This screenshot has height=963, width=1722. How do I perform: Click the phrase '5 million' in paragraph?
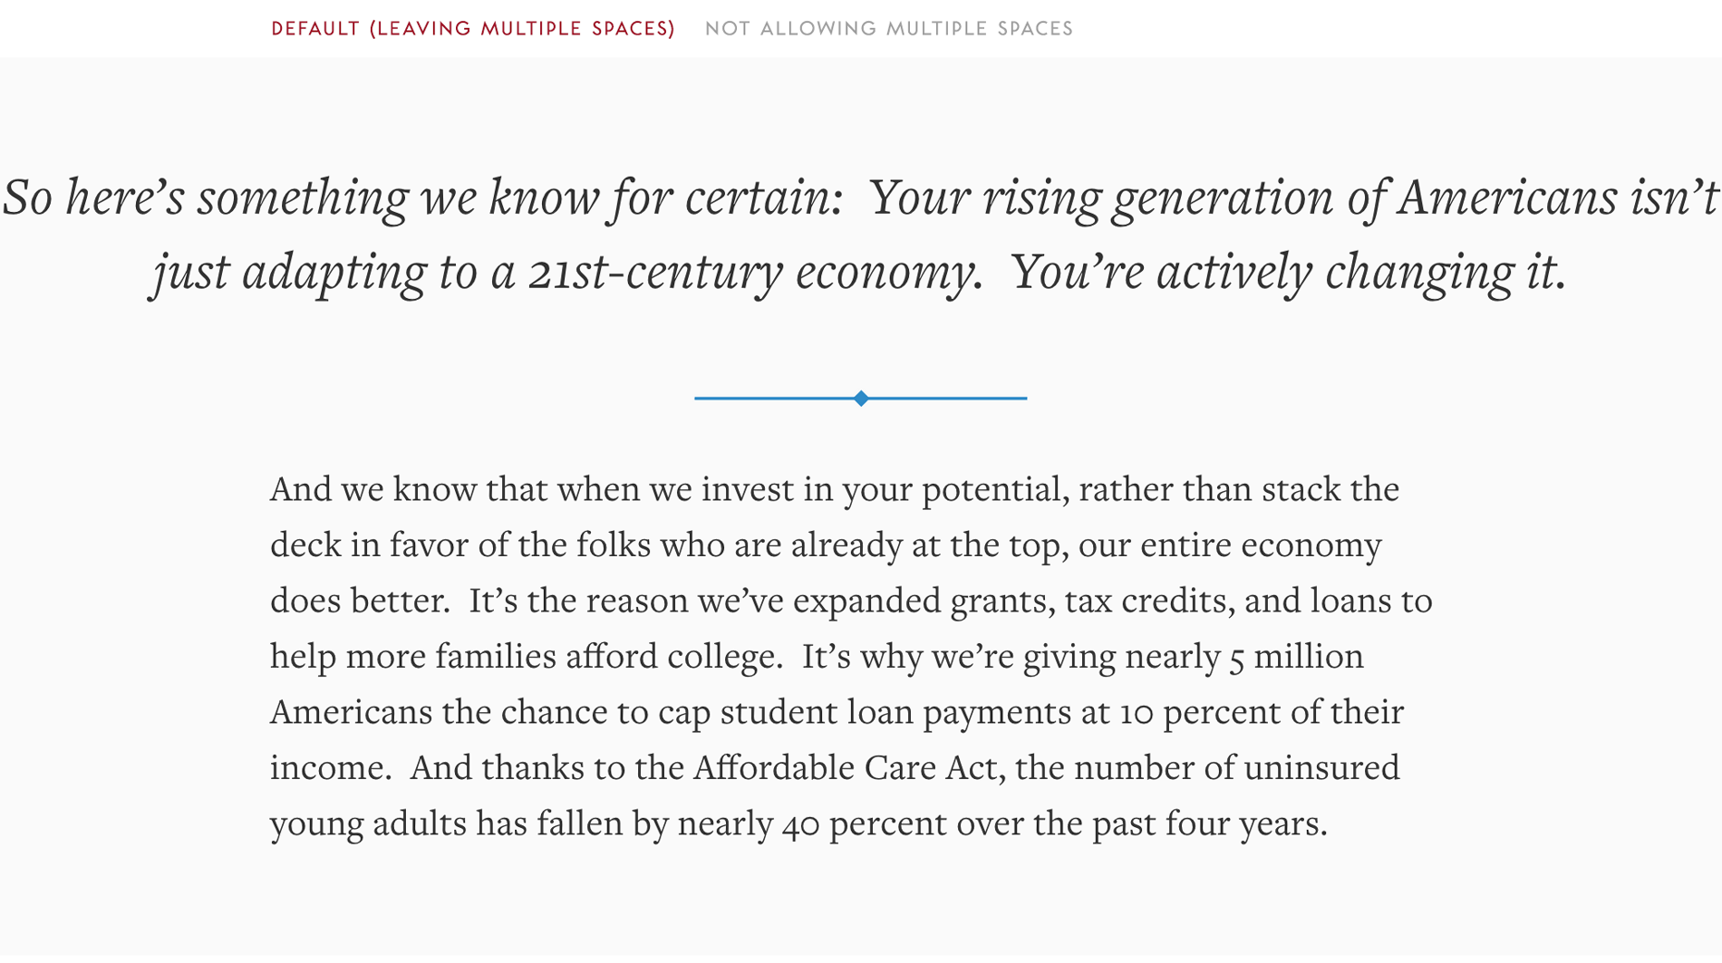[x=1296, y=657]
